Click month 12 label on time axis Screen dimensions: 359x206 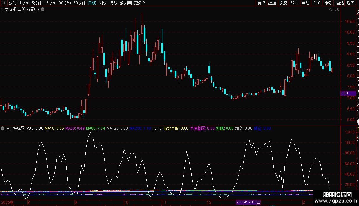pos(209,202)
